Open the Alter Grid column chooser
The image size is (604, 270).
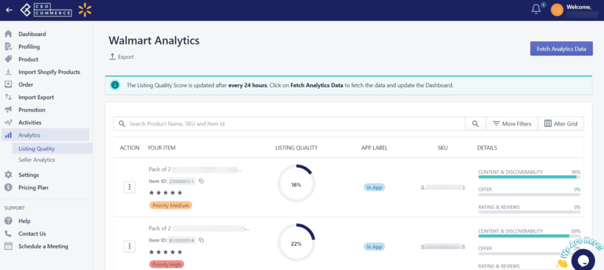click(560, 124)
